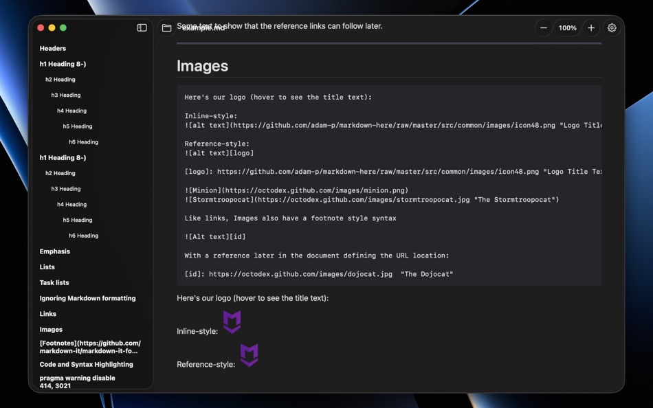
Task: Navigate to the Headers section
Action: tap(54, 48)
